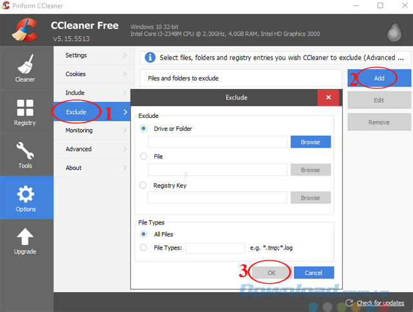The width and height of the screenshot is (413, 312).
Task: Expand the Include chevron arrow
Action: point(125,93)
